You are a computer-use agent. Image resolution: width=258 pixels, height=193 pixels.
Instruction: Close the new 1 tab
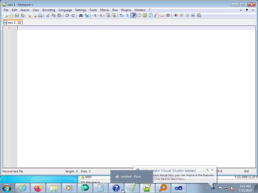coord(19,22)
